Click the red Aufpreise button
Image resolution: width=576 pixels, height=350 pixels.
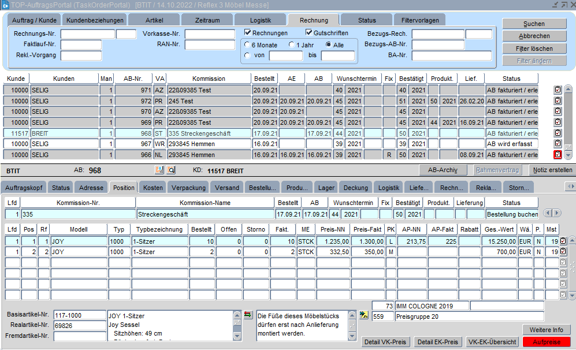[x=546, y=342]
